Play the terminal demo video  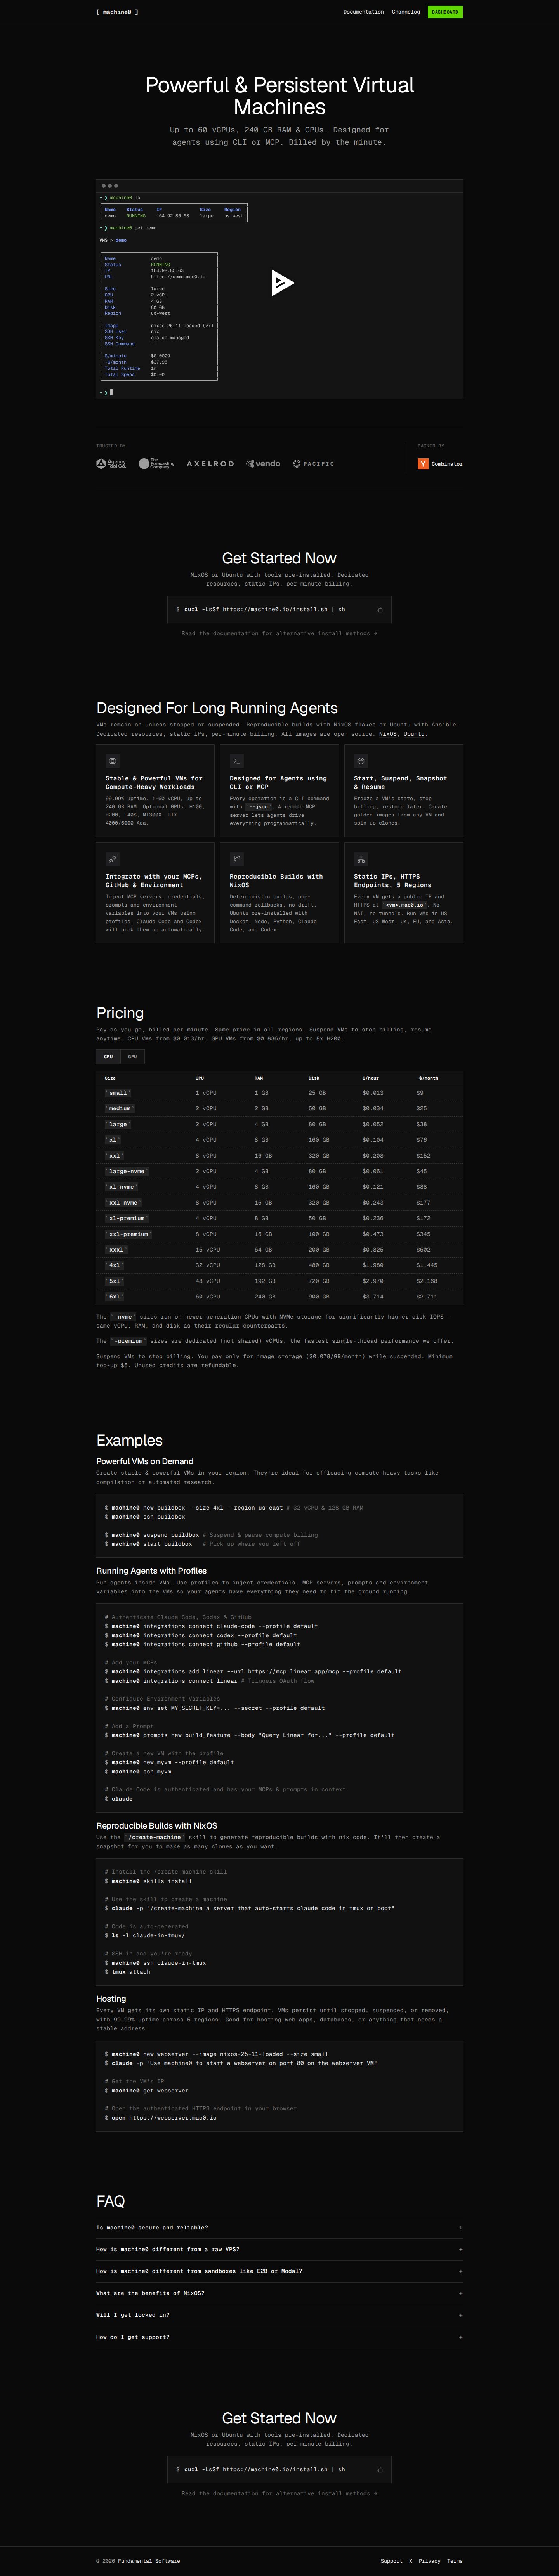[282, 283]
